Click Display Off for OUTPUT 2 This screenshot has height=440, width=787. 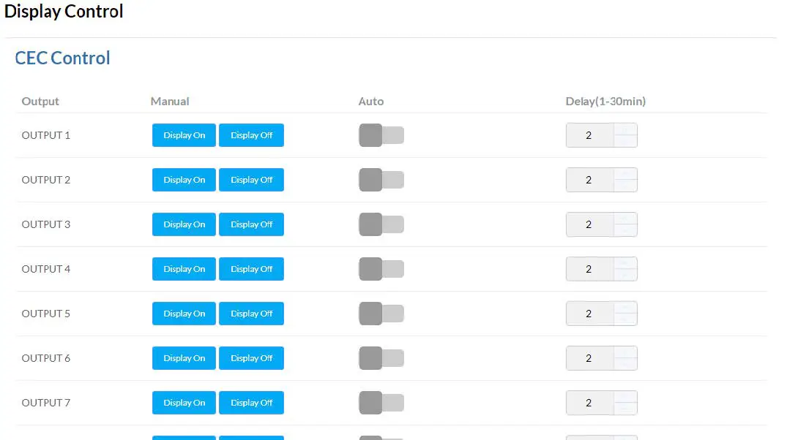coord(251,180)
